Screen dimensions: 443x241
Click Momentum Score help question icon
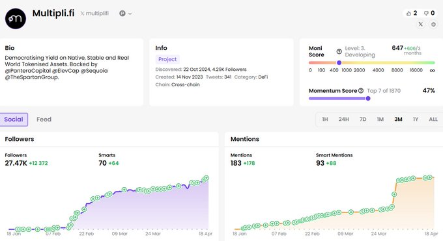(x=361, y=90)
